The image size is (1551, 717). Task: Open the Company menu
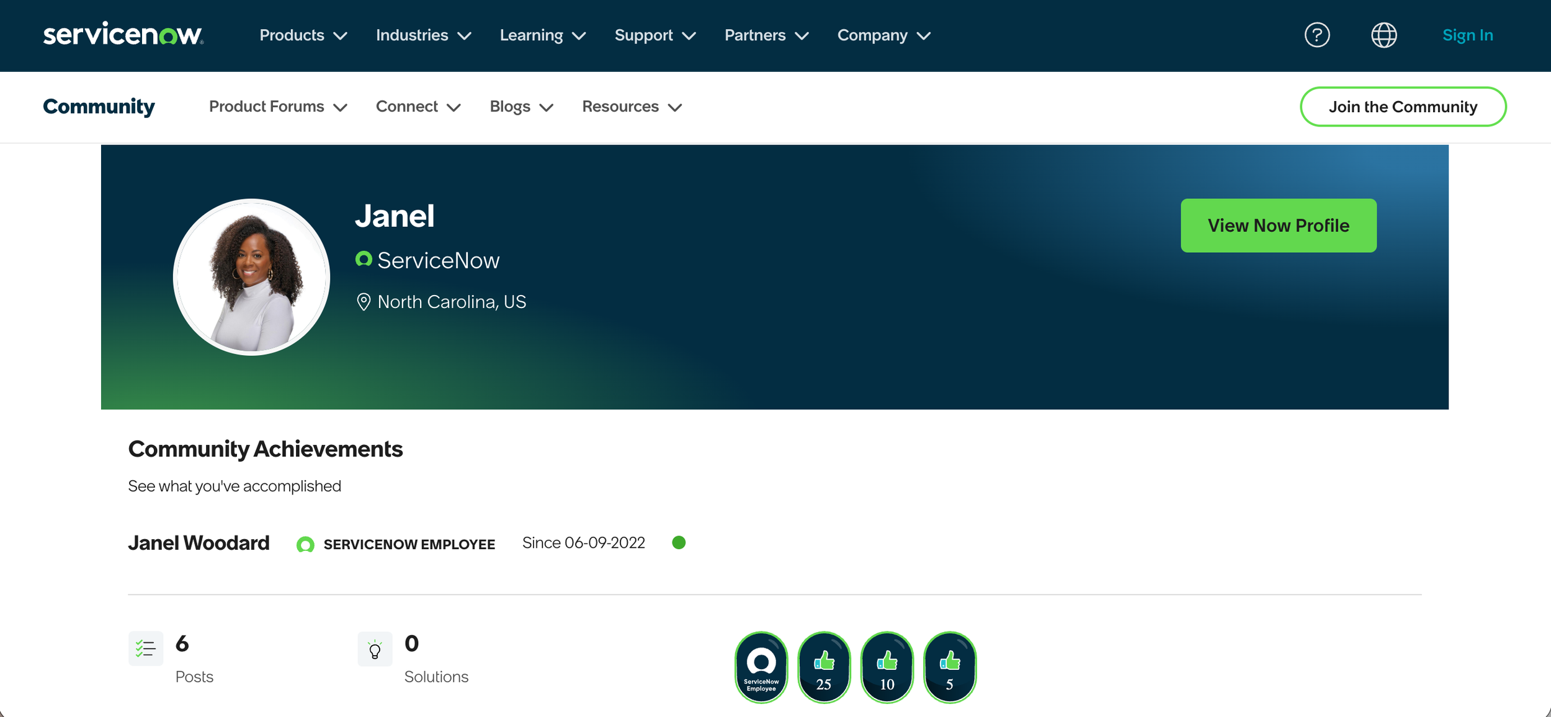(872, 35)
